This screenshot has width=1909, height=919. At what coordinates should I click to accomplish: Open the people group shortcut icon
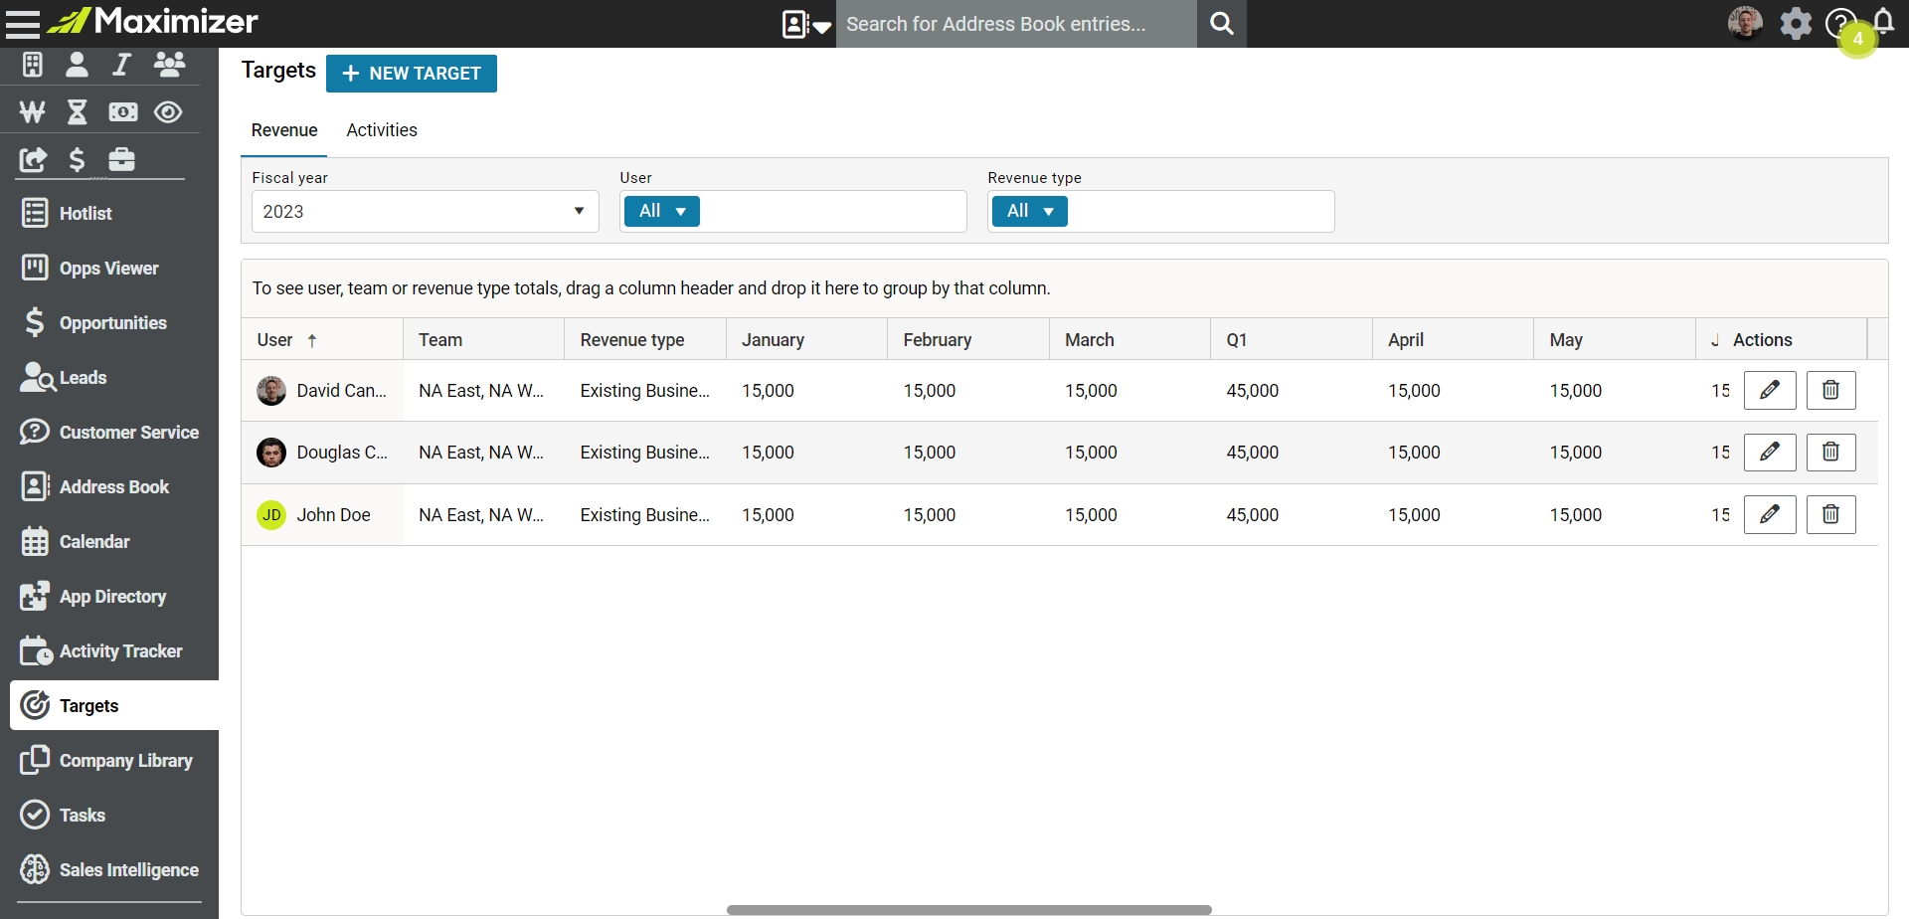coord(169,65)
